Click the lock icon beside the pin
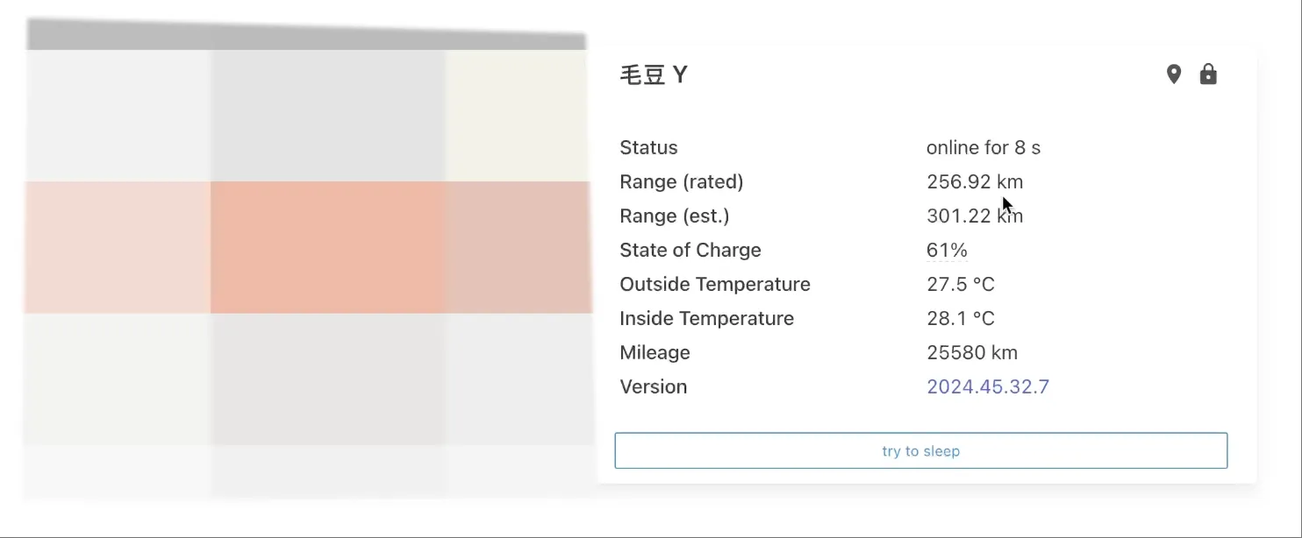The width and height of the screenshot is (1302, 538). click(1208, 74)
